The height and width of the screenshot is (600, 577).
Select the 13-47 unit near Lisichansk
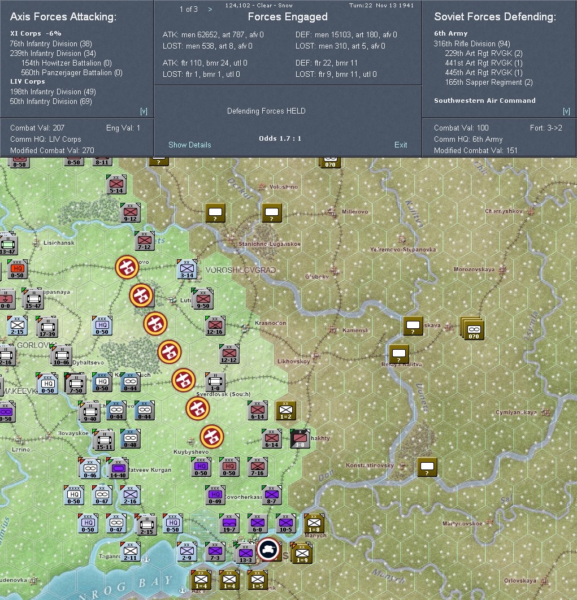coord(7,245)
